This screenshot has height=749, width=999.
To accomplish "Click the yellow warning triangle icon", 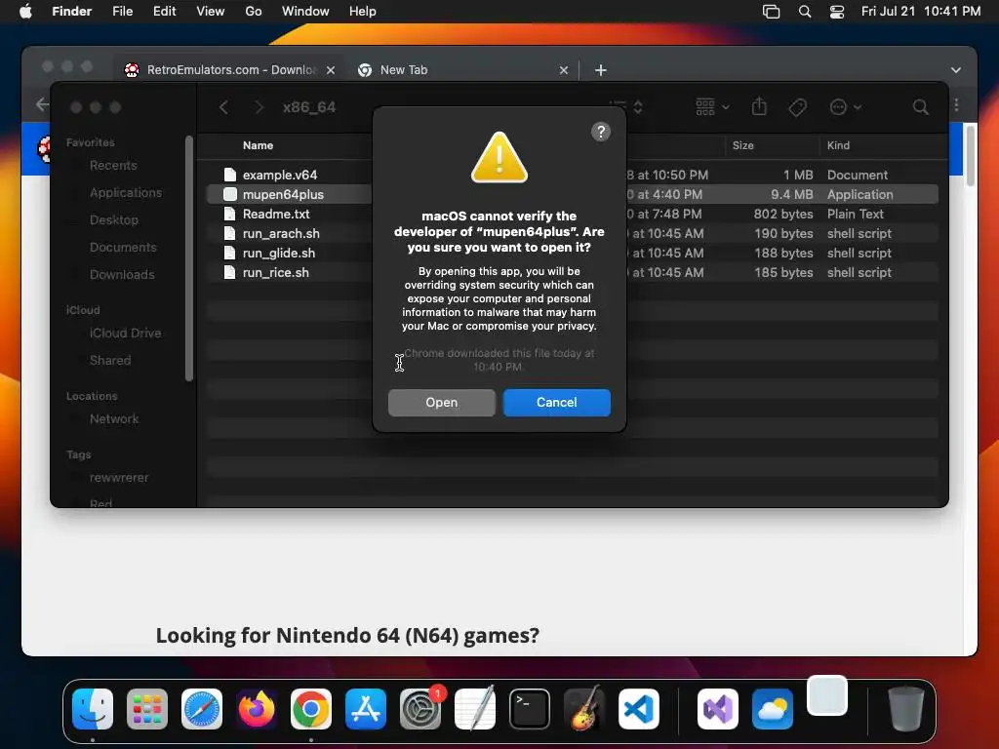I will [499, 157].
